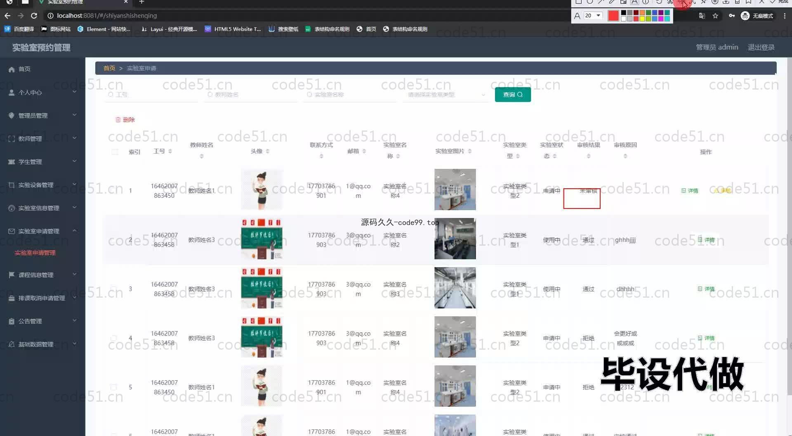Viewport: 792px width, 436px height.
Task: Expand the 个人中心 menu chevron
Action: [x=75, y=92]
